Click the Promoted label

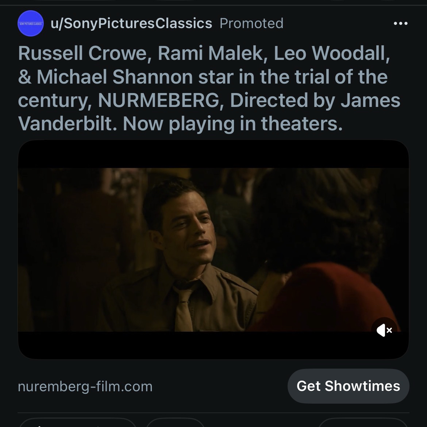click(x=251, y=23)
